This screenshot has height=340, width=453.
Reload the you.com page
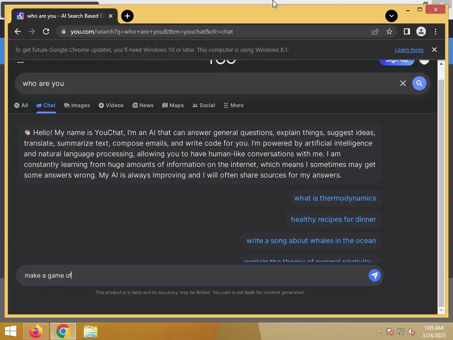coord(46,31)
